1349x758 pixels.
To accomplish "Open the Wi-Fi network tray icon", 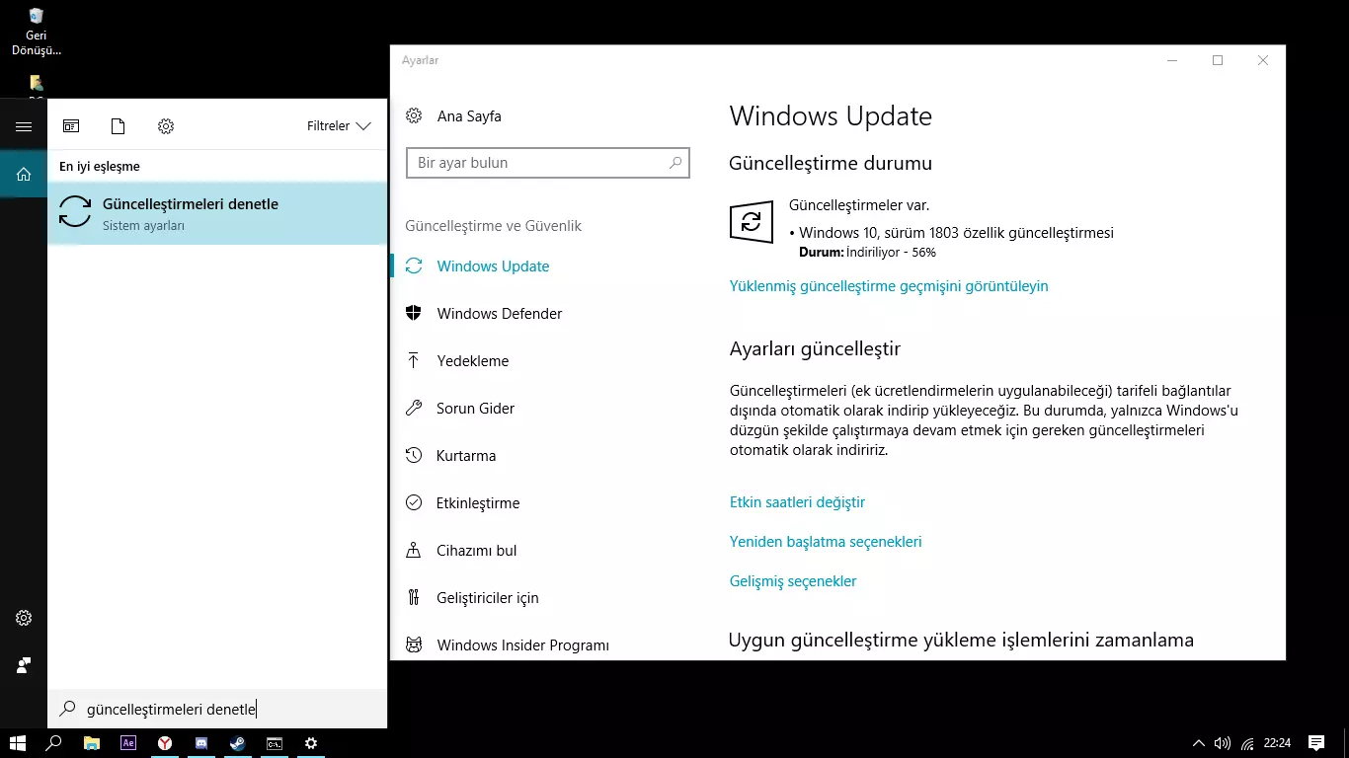I will tap(1247, 743).
